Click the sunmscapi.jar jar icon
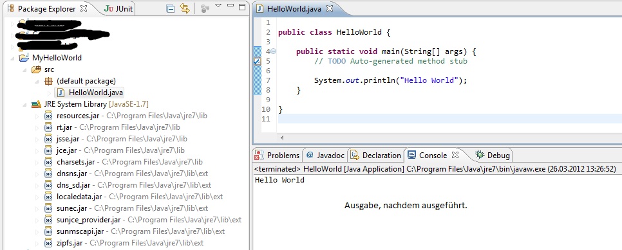Viewport: 622px width, 250px height. 48,231
